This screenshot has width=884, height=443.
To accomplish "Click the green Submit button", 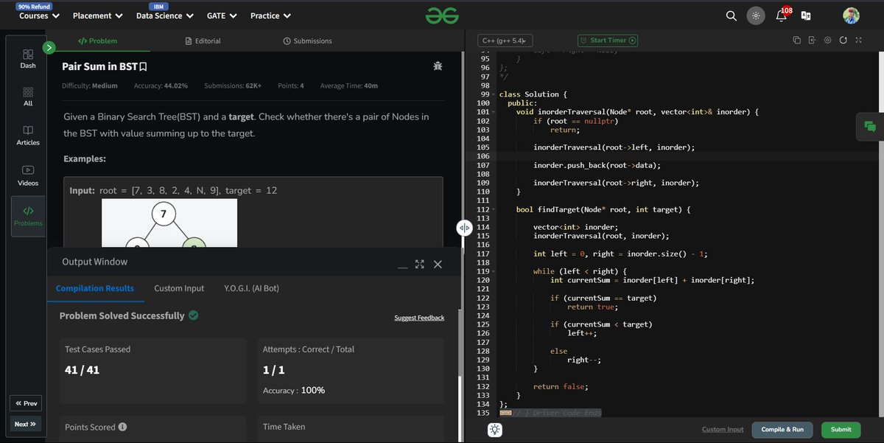I will [x=841, y=429].
